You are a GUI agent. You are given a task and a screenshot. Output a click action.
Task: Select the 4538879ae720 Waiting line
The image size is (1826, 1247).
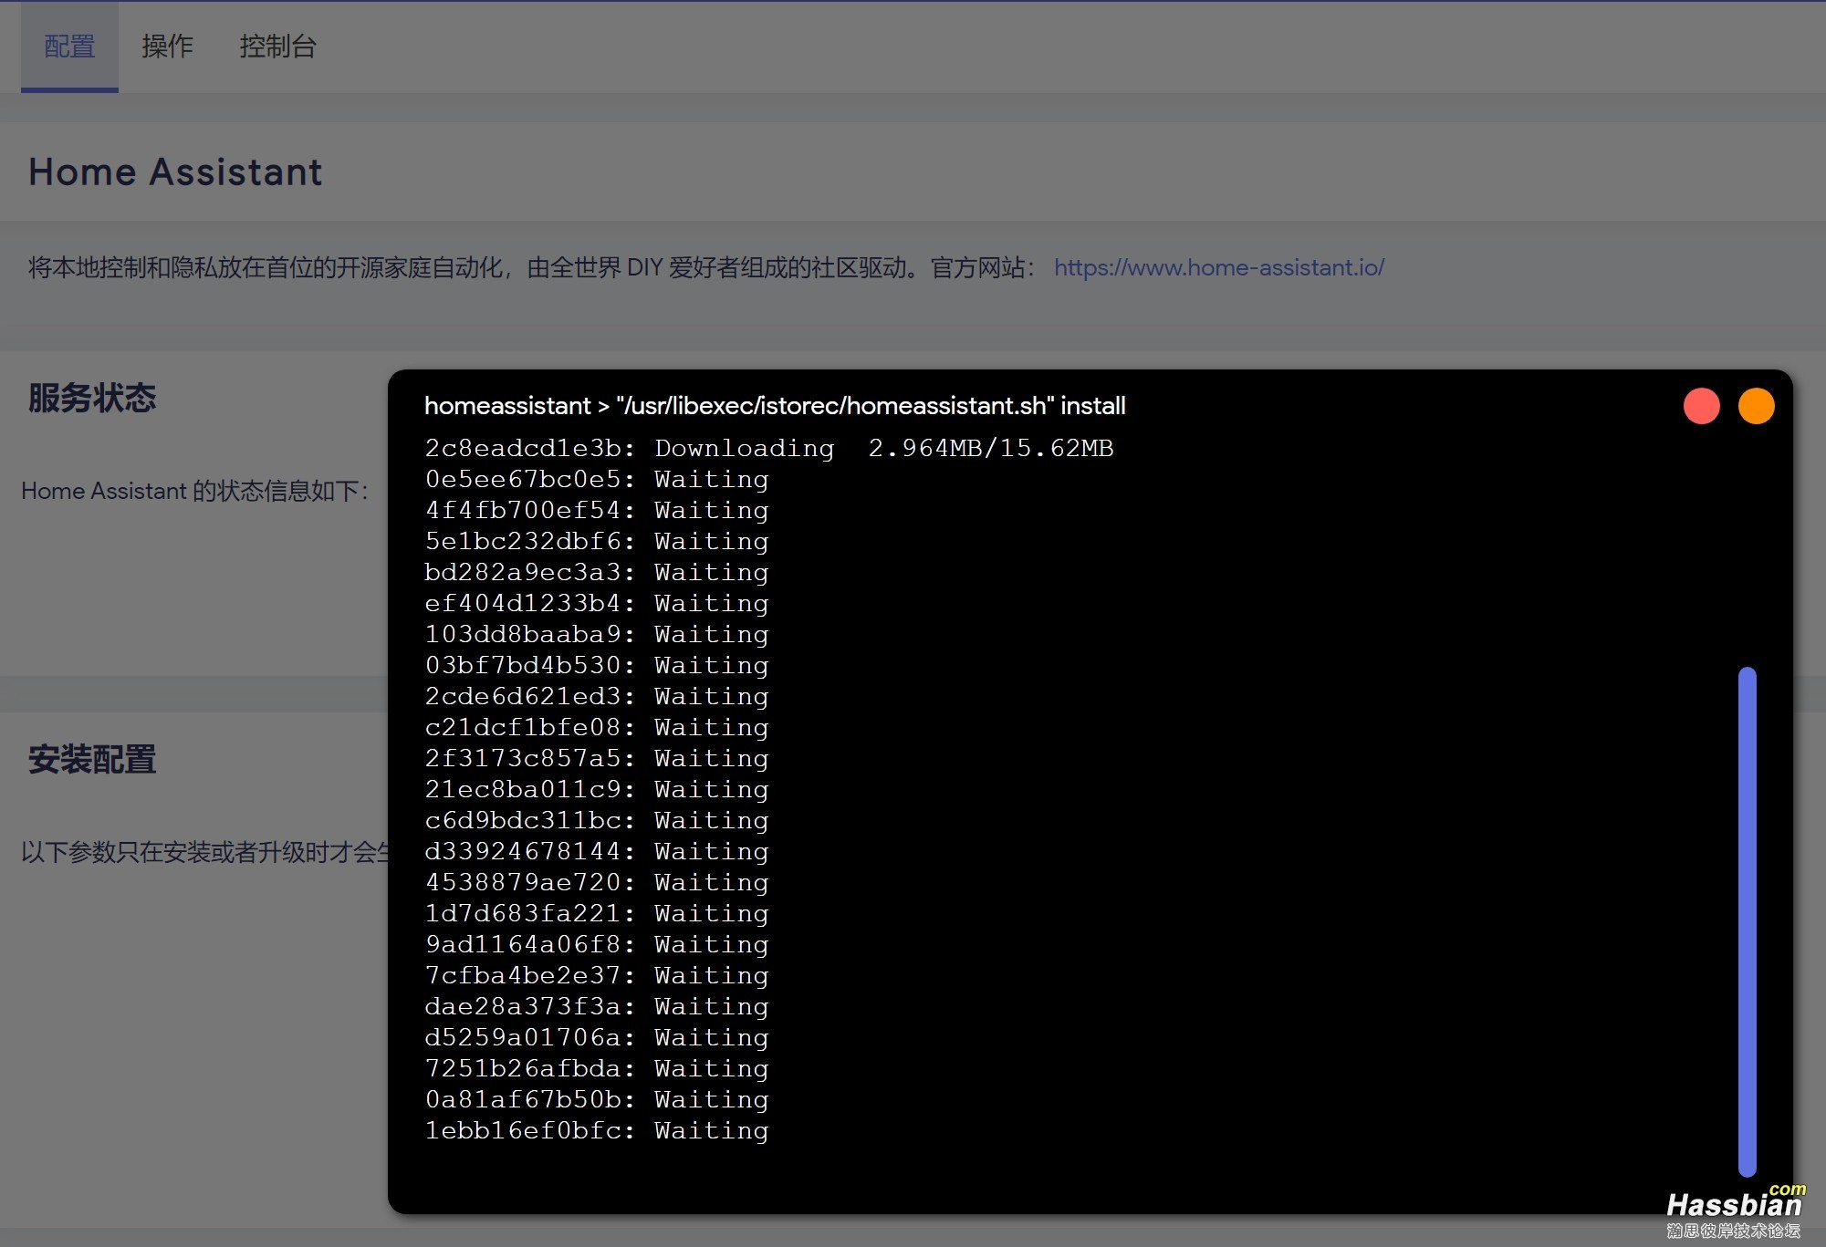[597, 882]
